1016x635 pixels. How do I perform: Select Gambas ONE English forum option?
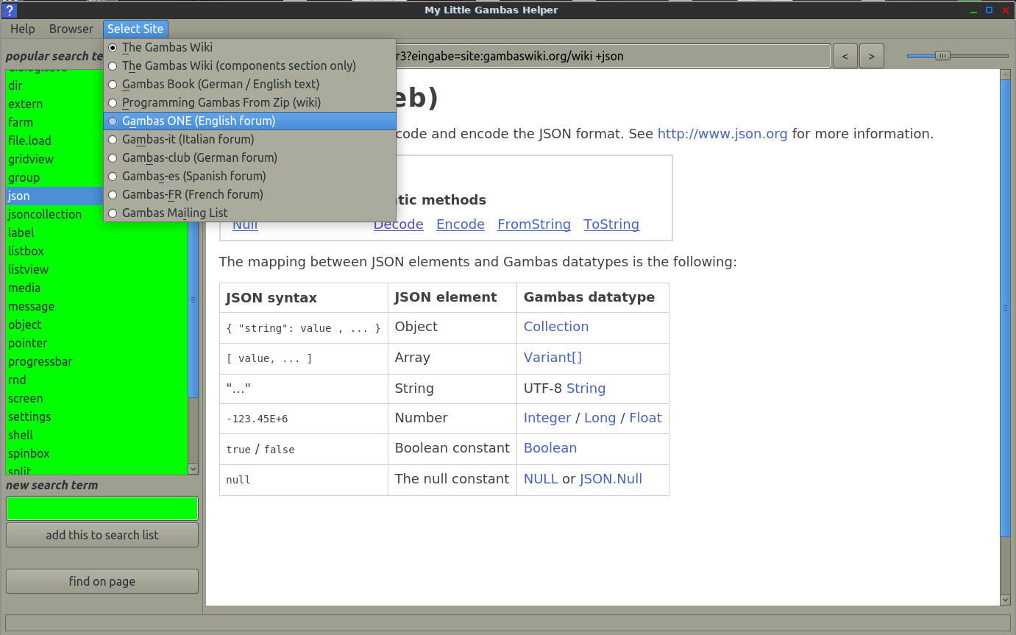coord(199,121)
